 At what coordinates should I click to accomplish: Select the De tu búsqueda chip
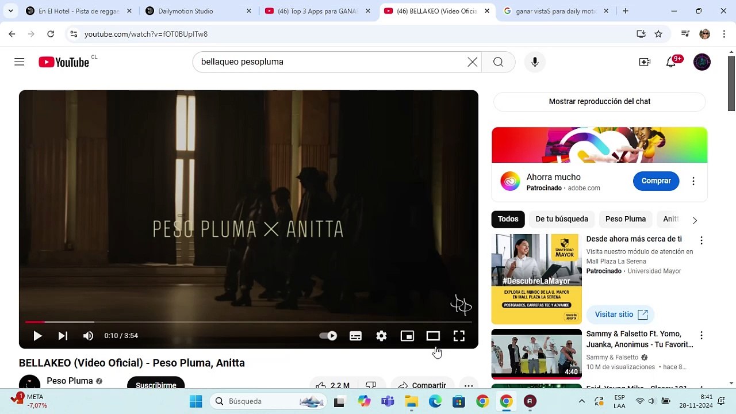(x=562, y=219)
